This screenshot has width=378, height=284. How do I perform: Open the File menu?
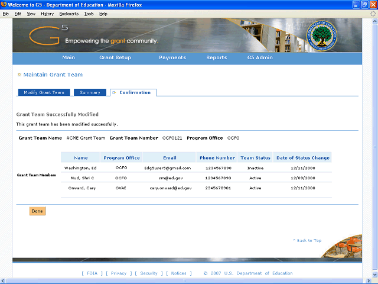pyautogui.click(x=6, y=14)
